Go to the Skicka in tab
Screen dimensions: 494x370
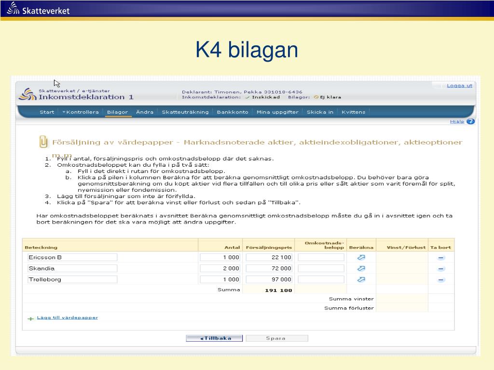coord(320,112)
